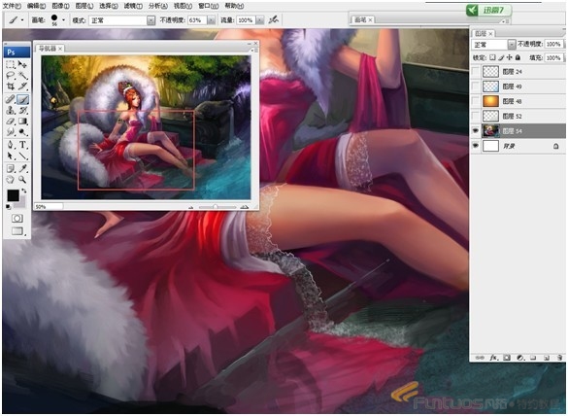Open the 图层 Layer menu
568x416 pixels.
[84, 6]
